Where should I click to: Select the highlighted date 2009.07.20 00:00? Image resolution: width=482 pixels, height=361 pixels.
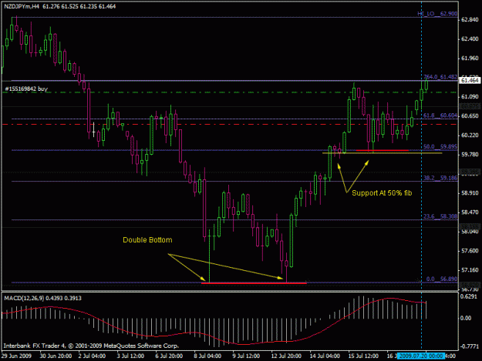[x=421, y=356]
